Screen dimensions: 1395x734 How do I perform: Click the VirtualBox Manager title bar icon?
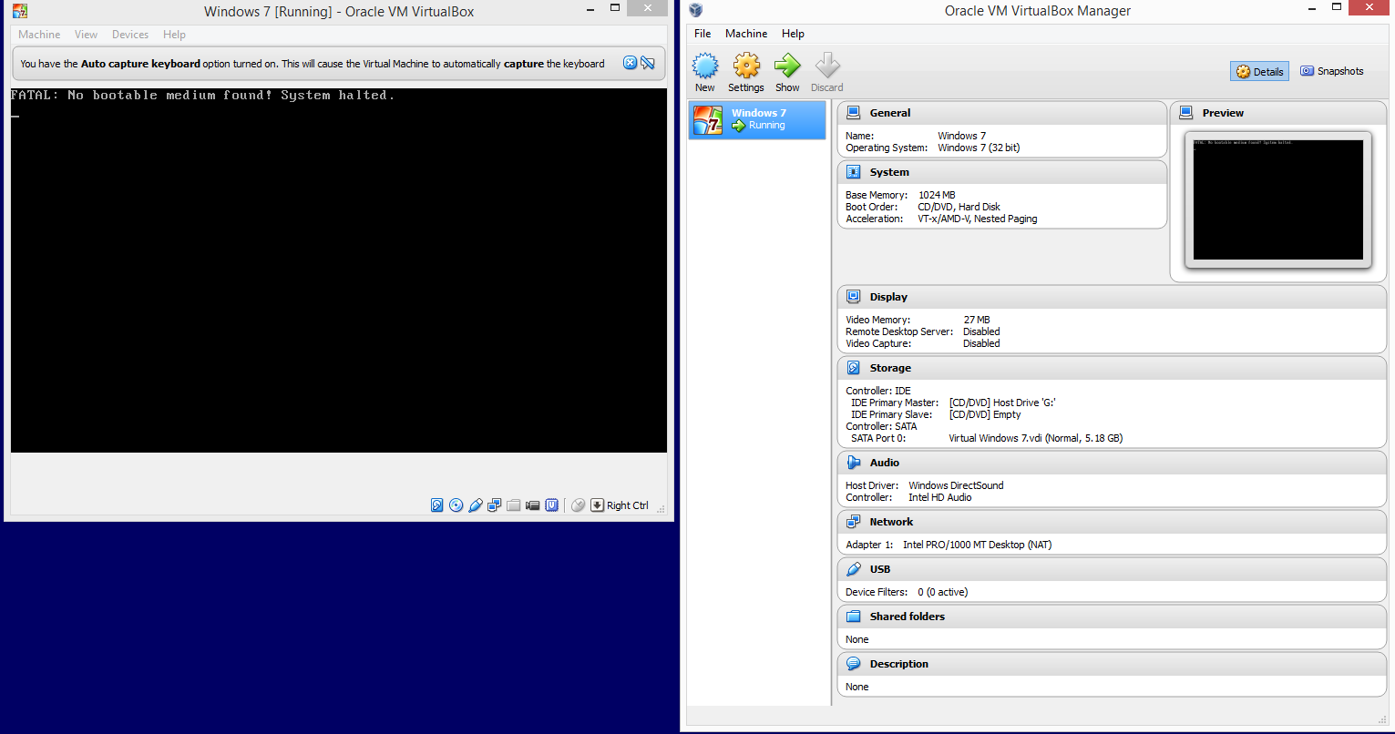[696, 11]
